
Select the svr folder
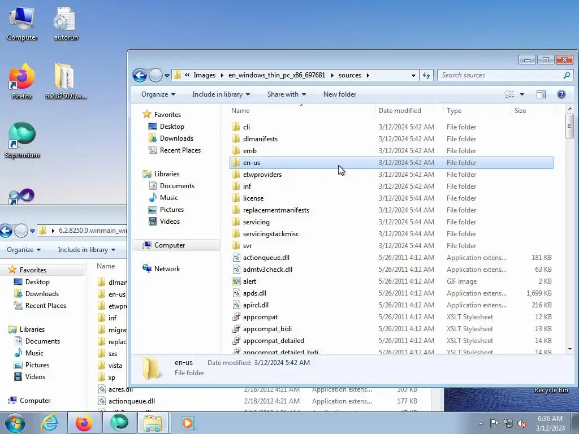pos(391,246)
